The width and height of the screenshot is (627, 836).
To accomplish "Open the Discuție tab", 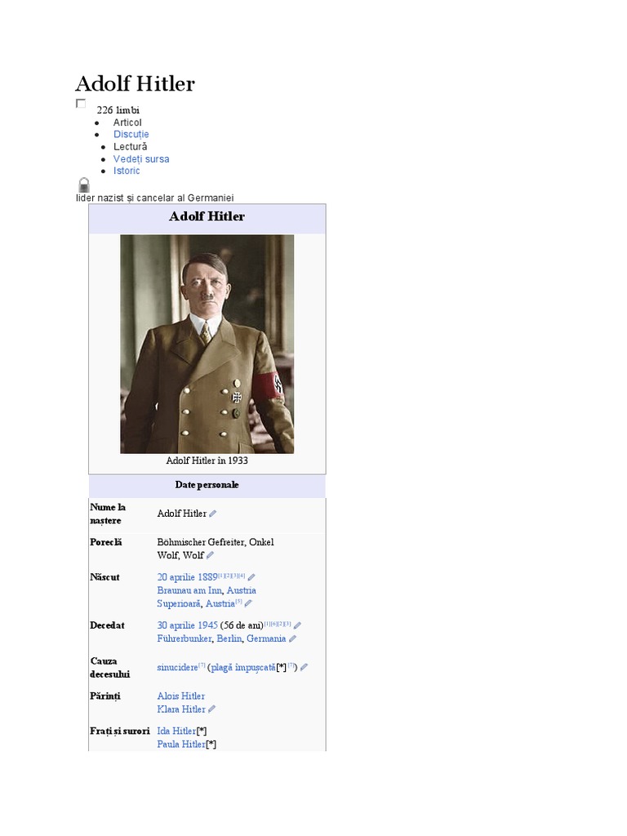I will point(131,135).
